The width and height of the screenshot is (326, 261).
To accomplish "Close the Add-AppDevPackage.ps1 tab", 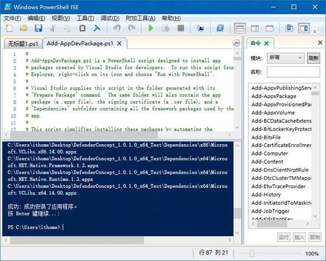I will click(x=120, y=43).
